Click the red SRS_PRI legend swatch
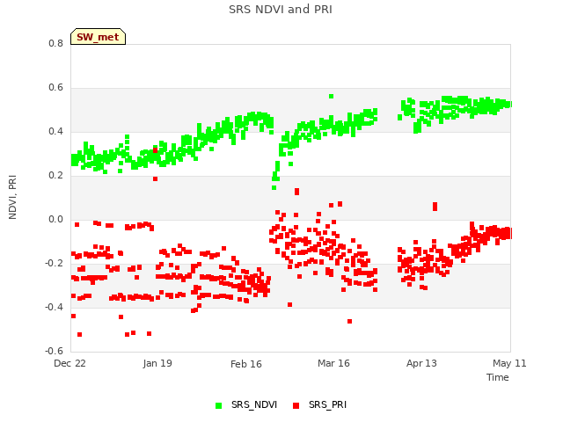The height and width of the screenshot is (422, 563). click(x=296, y=405)
